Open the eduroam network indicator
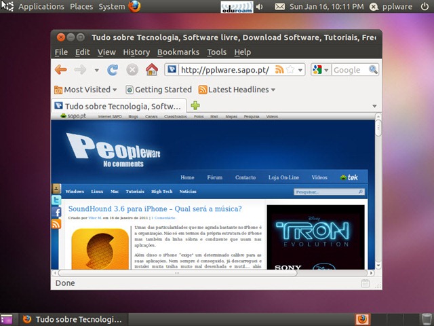434x326 pixels. (237, 7)
